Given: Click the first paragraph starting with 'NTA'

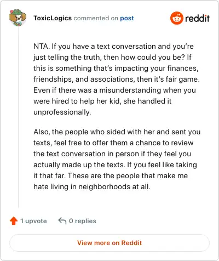Looking at the screenshot, I should pos(117,79).
